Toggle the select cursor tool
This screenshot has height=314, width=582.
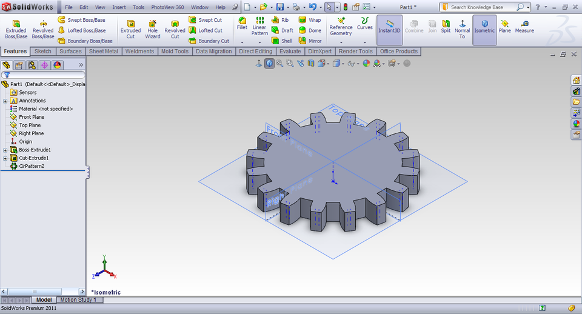tap(329, 7)
